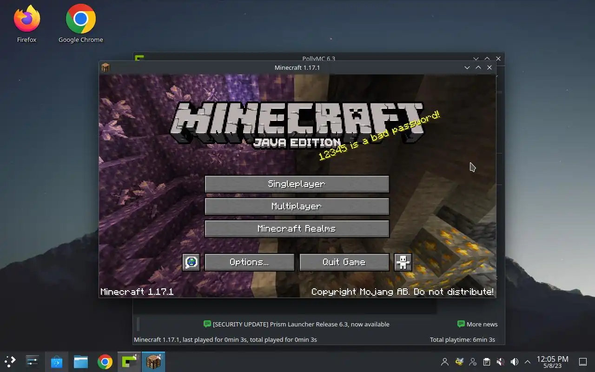This screenshot has width=595, height=372.
Task: Click the Singleplayer button
Action: (x=297, y=184)
